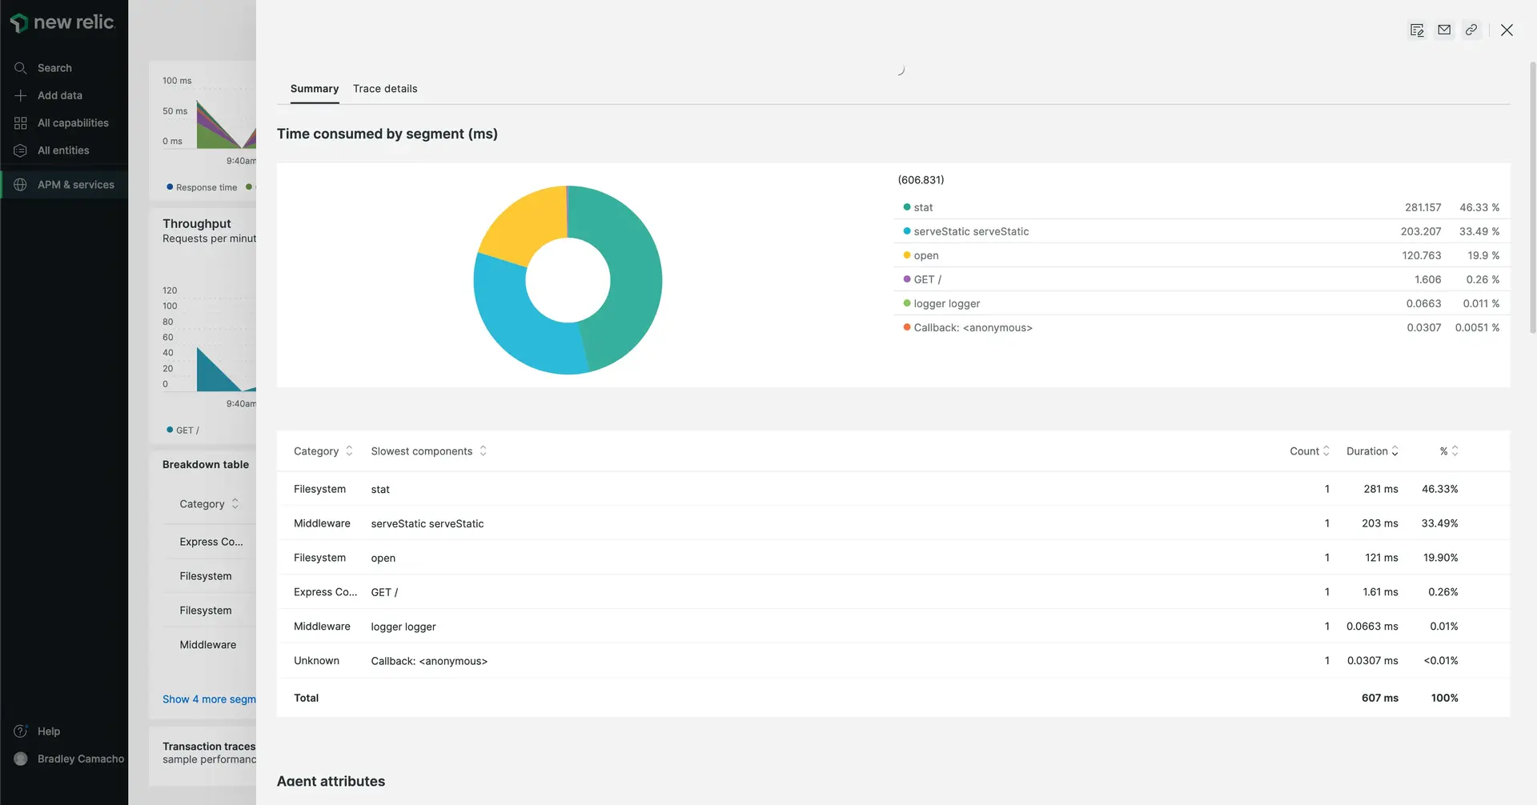Click the Add data plus icon

[21, 95]
